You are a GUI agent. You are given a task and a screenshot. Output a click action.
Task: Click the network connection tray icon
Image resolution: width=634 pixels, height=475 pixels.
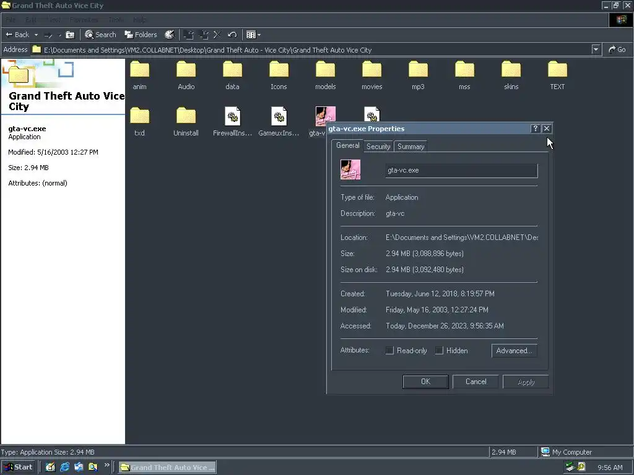[x=570, y=468]
